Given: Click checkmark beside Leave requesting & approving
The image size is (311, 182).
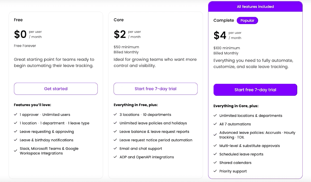Looking at the screenshot, I should [x=15, y=132].
